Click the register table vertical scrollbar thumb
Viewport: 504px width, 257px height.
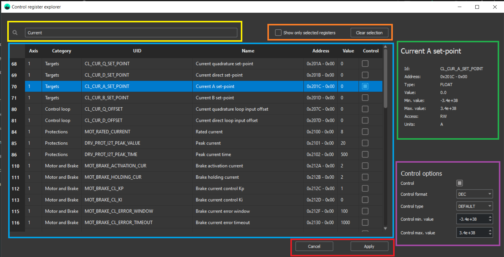[x=385, y=79]
